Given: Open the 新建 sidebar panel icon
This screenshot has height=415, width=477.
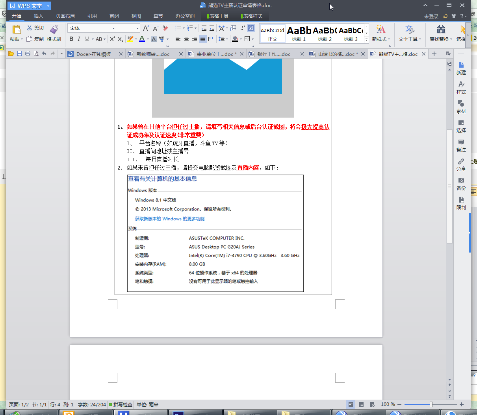Looking at the screenshot, I should click(461, 68).
